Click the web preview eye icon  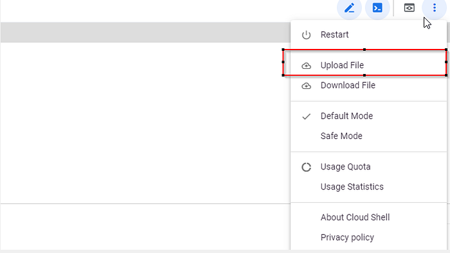410,8
